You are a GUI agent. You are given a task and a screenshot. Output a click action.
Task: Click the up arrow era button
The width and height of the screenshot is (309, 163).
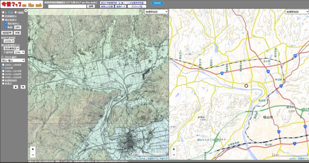(x=16, y=87)
